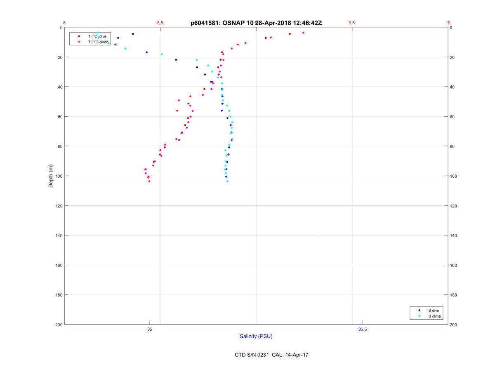Click the blue marker beside "S dive"
The width and height of the screenshot is (495, 365).
pos(420,310)
